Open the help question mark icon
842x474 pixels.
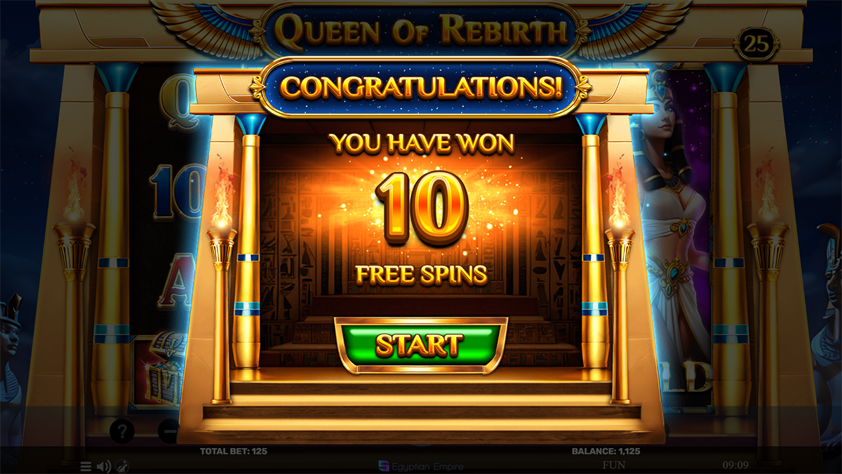click(122, 431)
